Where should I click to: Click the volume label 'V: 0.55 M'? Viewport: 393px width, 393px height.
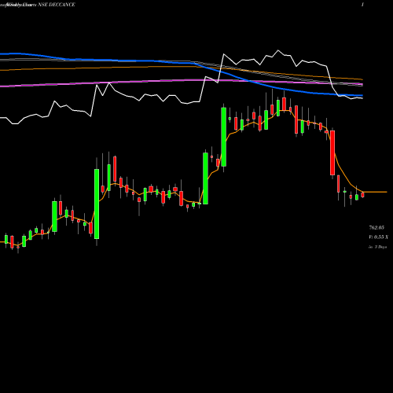click(379, 237)
